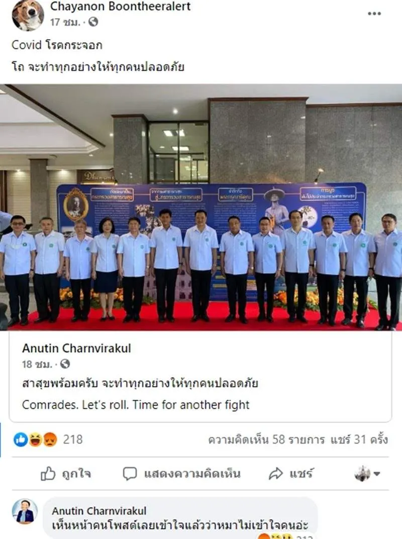This screenshot has height=539, width=402.
Task: Click the globe privacy icon beside 17 ชม.
Action: (93, 22)
